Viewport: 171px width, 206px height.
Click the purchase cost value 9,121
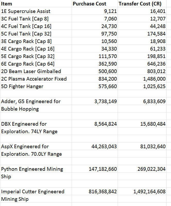pos(110,11)
